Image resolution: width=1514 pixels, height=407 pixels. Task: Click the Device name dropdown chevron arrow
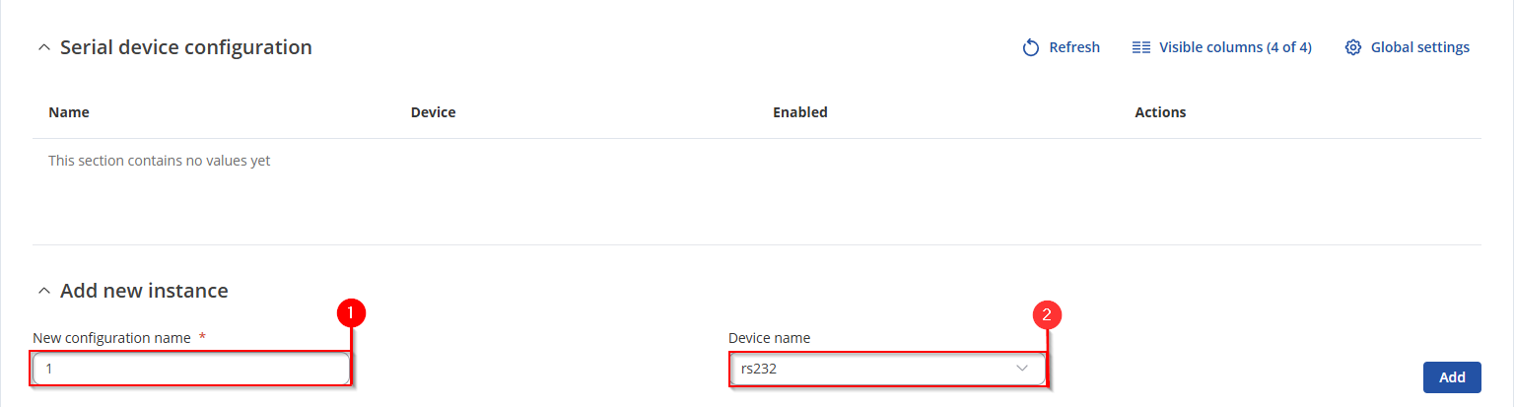pyautogui.click(x=1021, y=369)
